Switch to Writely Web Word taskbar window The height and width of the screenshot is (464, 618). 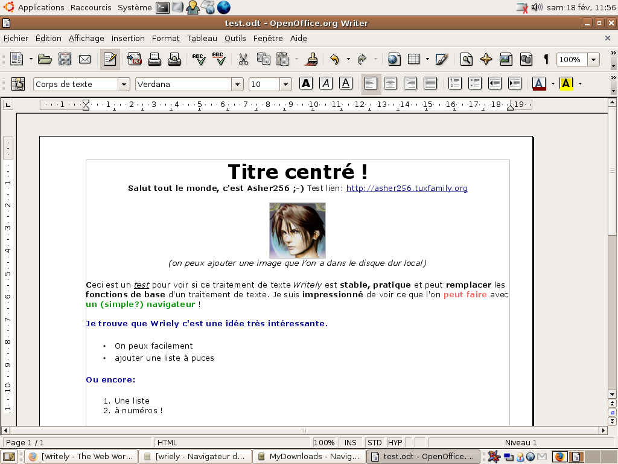[x=81, y=457]
